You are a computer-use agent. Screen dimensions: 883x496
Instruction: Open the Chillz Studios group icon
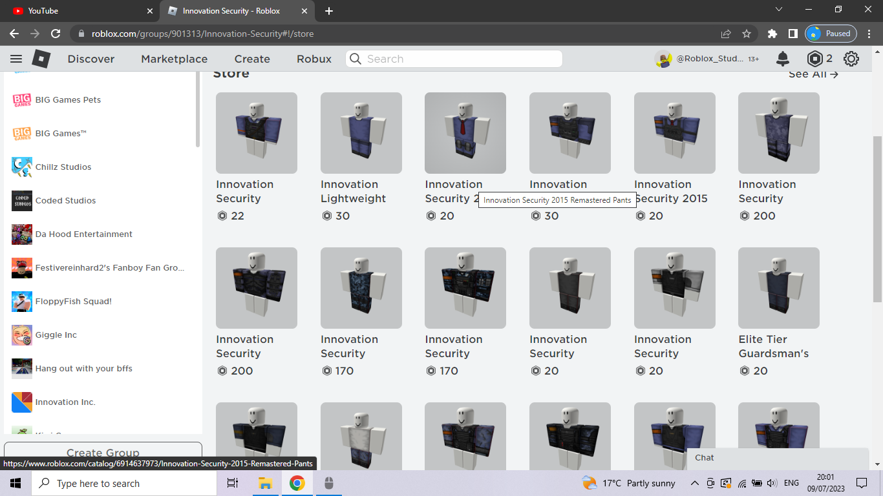click(x=22, y=167)
